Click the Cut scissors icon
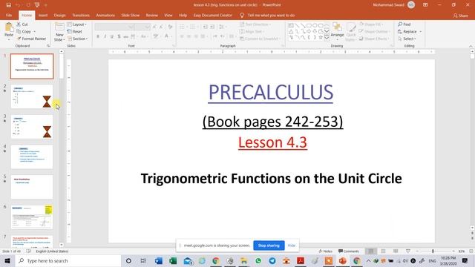 point(19,24)
